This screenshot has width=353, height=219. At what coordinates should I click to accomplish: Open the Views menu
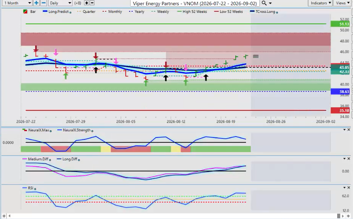tap(342, 3)
